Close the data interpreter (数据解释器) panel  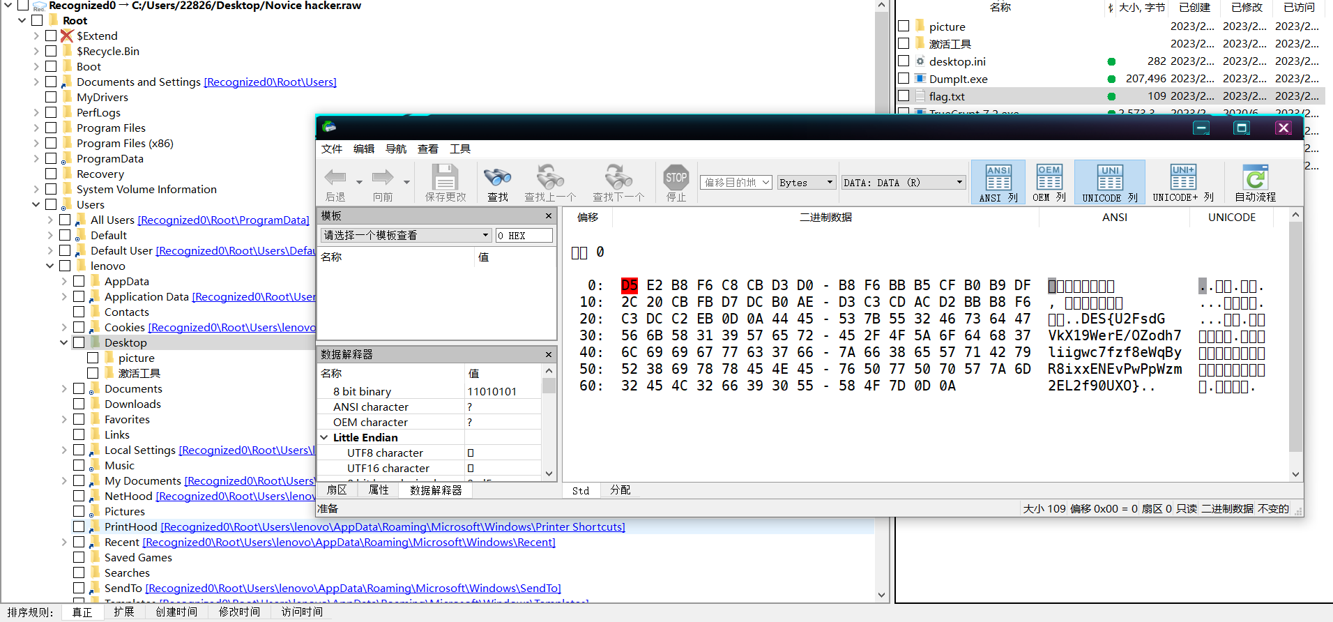click(548, 355)
